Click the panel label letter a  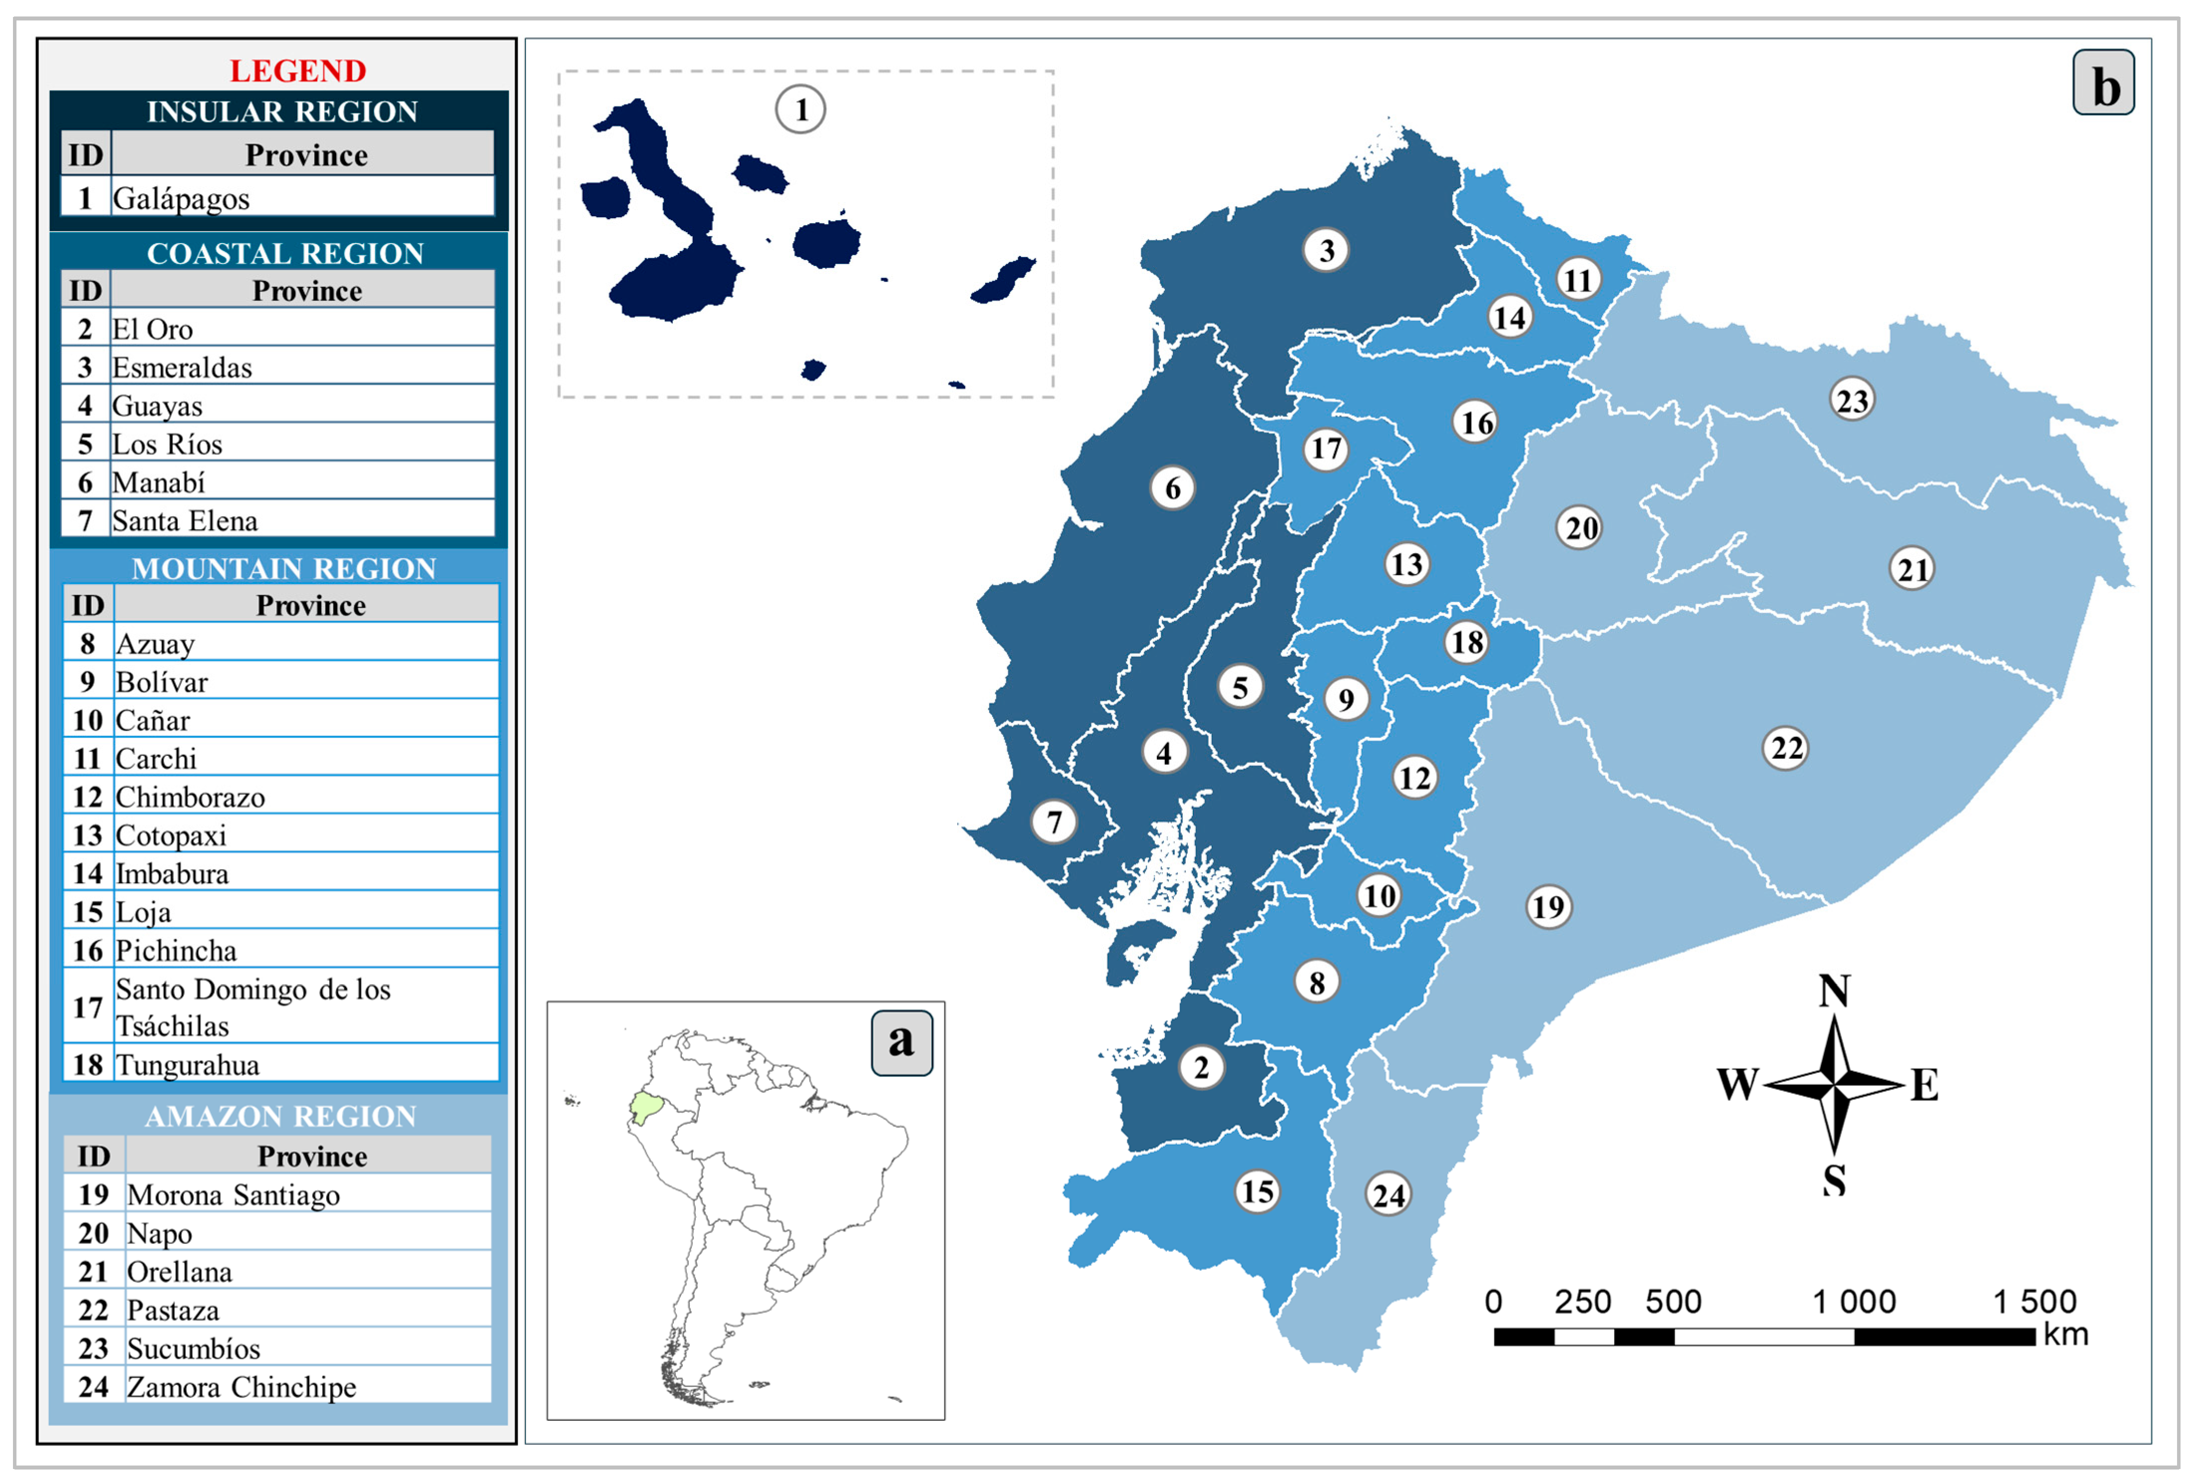(x=901, y=1042)
